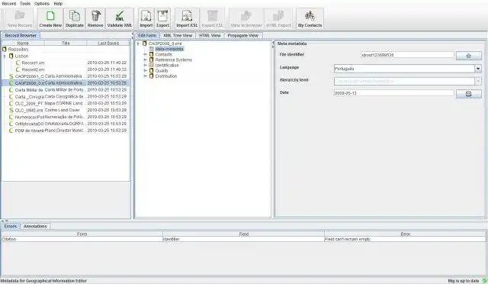The width and height of the screenshot is (488, 284).
Task: Sort records by Title column
Action: [66, 43]
